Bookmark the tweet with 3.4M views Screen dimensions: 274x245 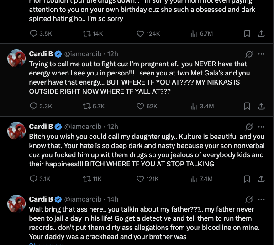tap(247, 107)
